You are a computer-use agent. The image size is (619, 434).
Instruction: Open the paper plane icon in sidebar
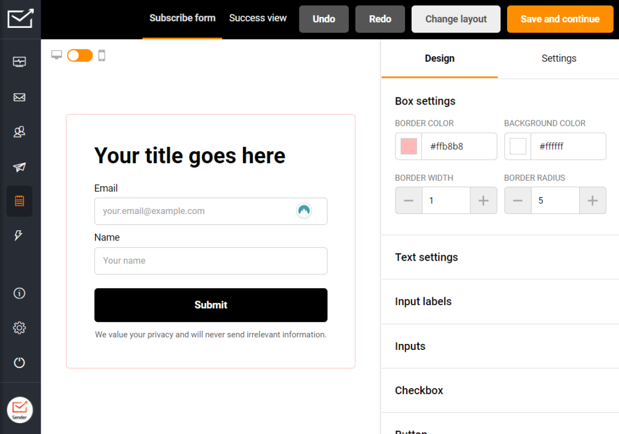tap(19, 167)
